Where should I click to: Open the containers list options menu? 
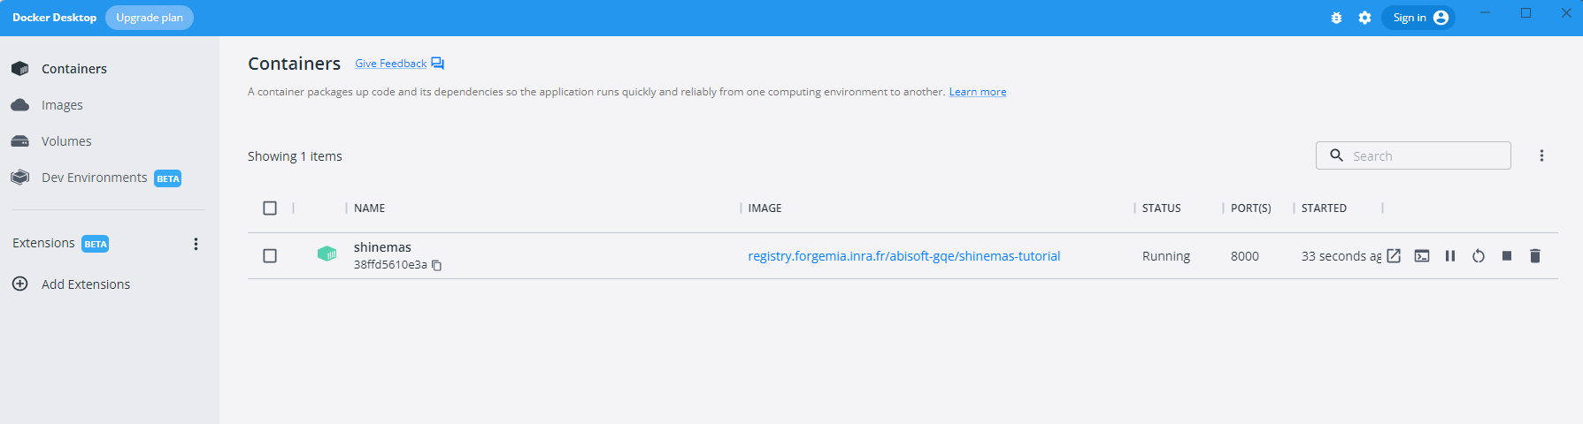[x=1541, y=155]
